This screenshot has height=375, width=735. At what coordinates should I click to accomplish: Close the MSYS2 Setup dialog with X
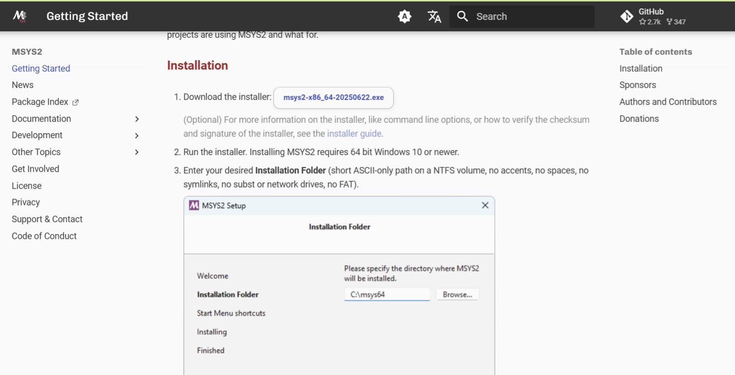485,206
